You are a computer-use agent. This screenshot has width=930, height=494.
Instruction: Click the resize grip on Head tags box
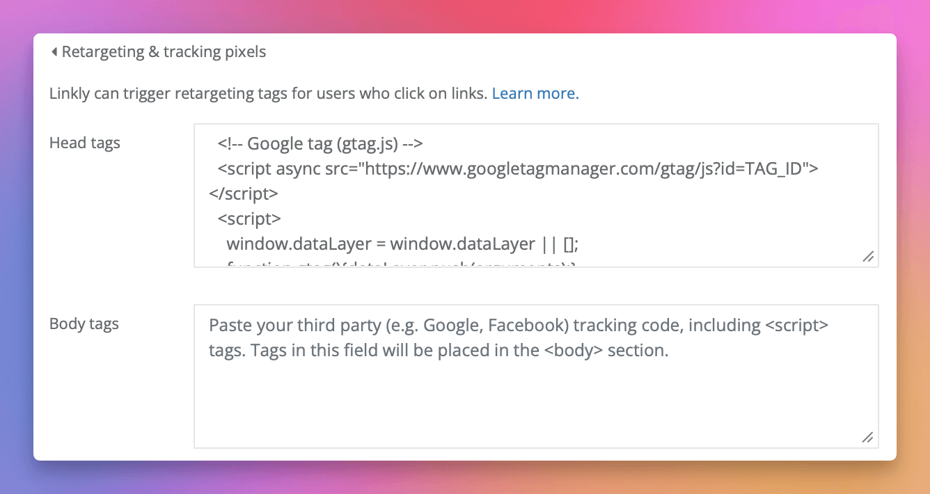(868, 257)
